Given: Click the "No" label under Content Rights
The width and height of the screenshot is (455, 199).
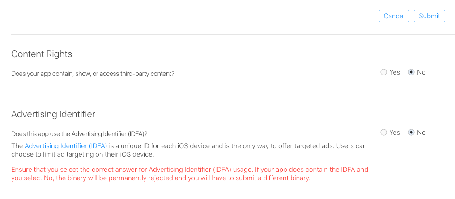Looking at the screenshot, I should [421, 72].
